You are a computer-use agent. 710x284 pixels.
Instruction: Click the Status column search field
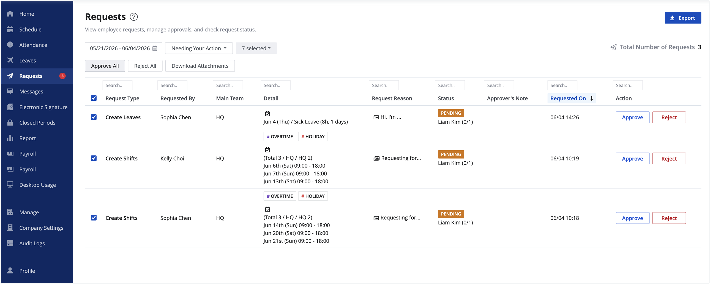pyautogui.click(x=450, y=85)
